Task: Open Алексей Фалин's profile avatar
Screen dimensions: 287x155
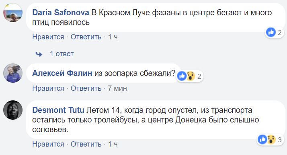Action: click(x=13, y=73)
